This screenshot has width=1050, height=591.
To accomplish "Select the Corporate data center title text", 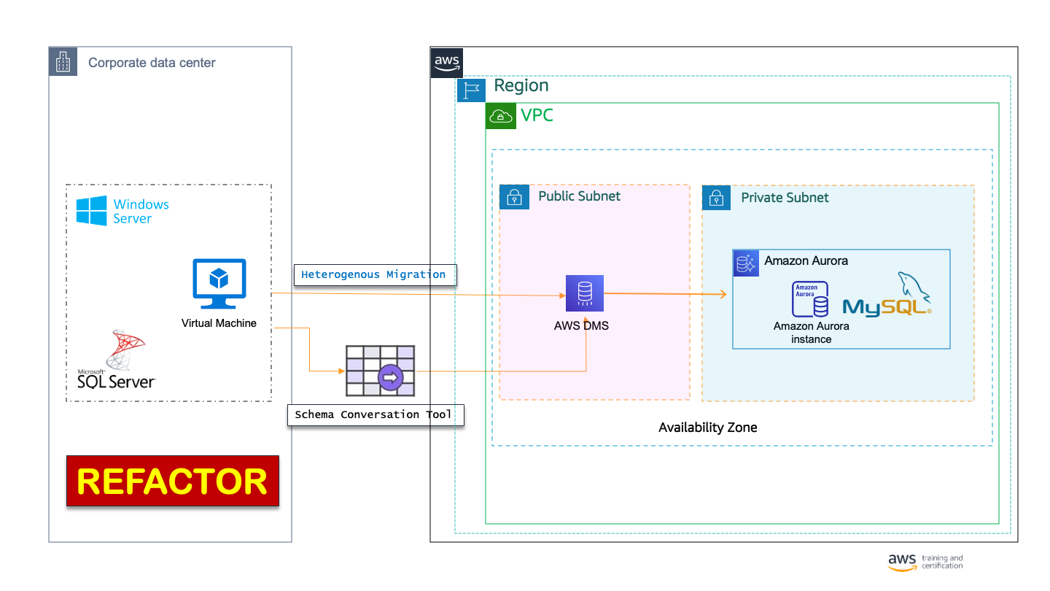I will [152, 63].
